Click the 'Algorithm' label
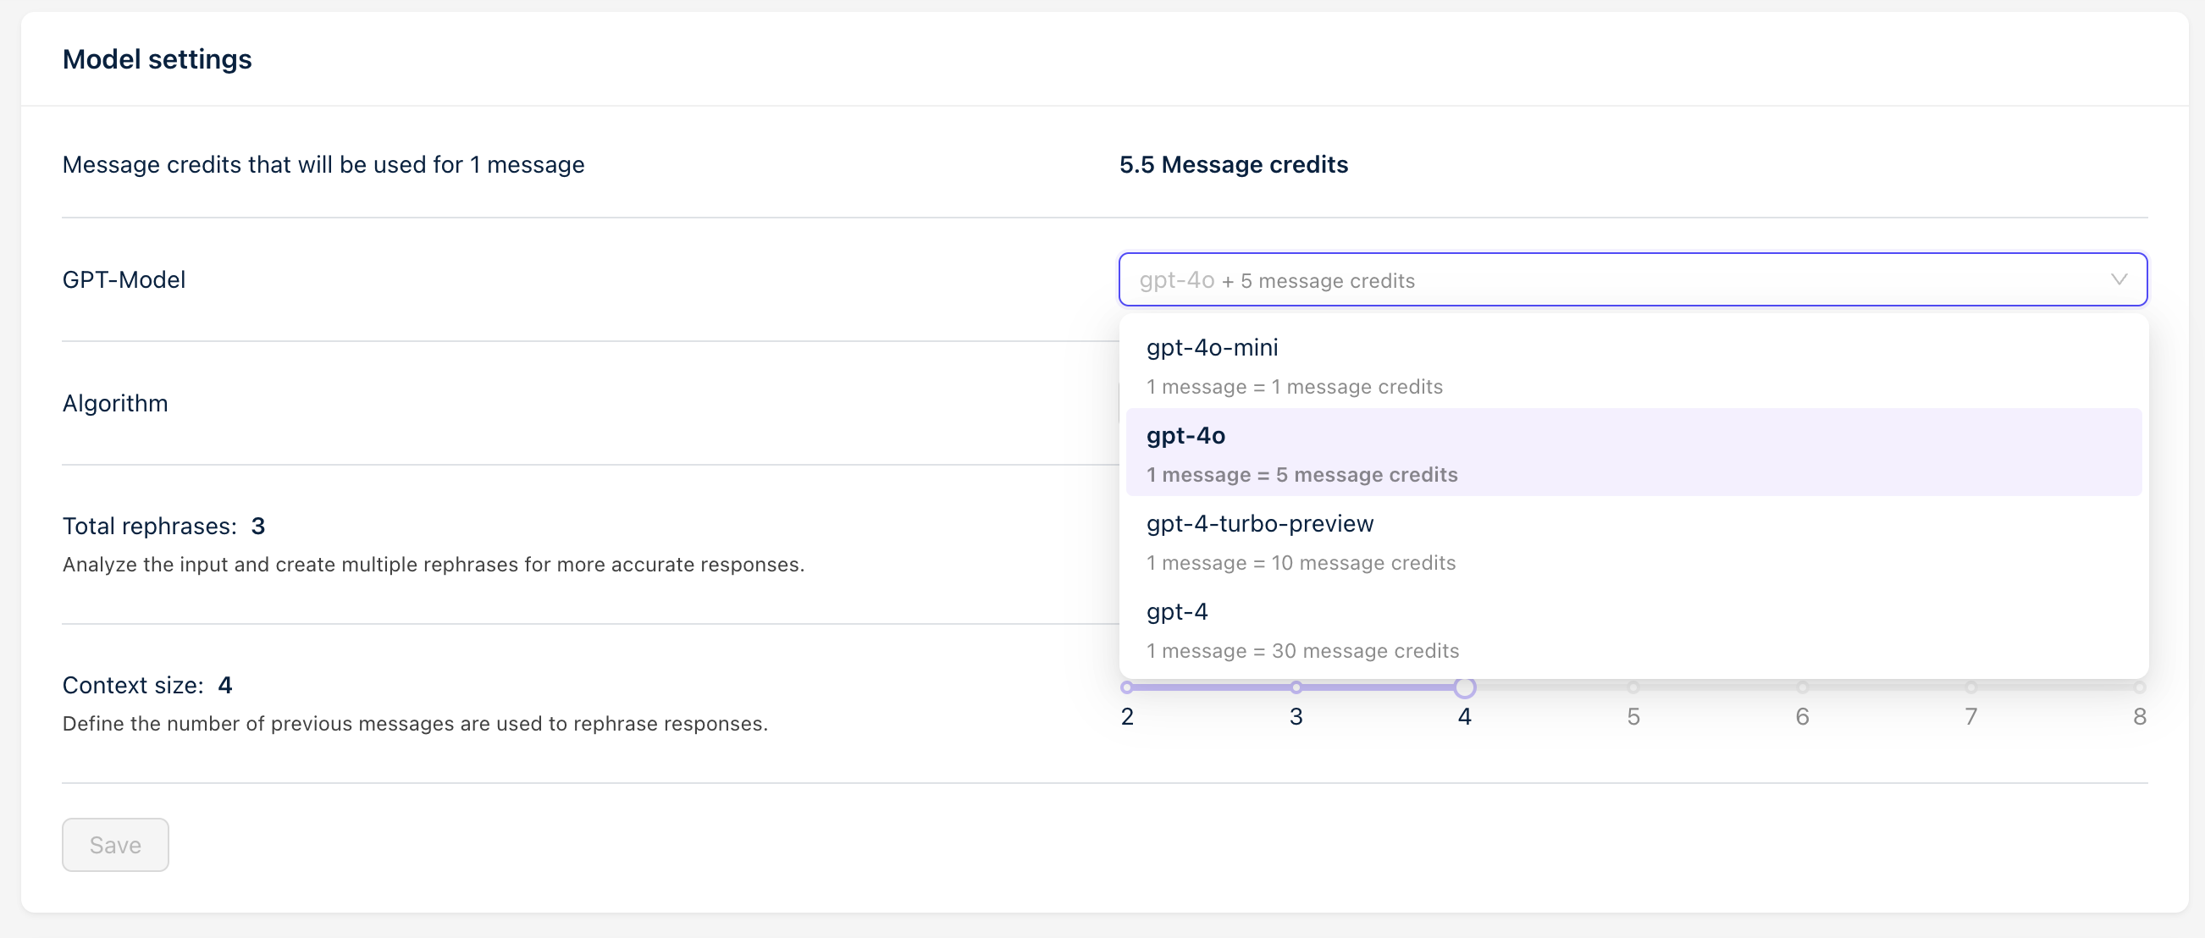Viewport: 2205px width, 938px height. [x=115, y=403]
